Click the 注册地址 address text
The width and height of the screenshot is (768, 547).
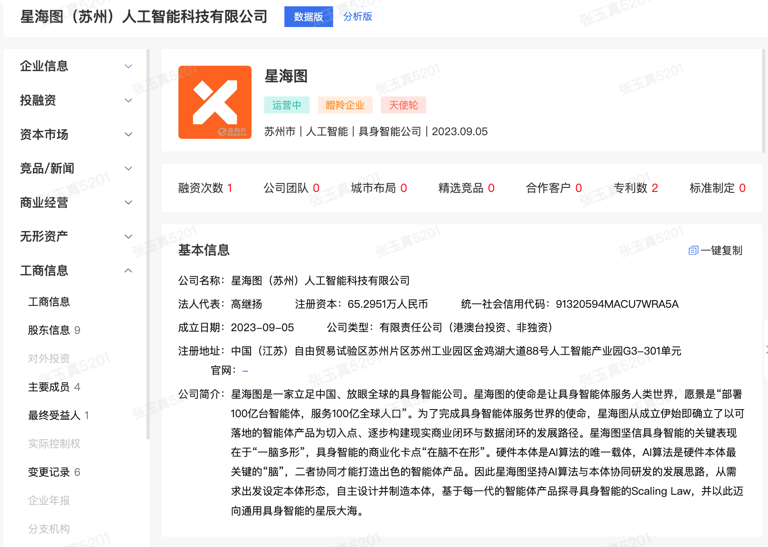456,351
